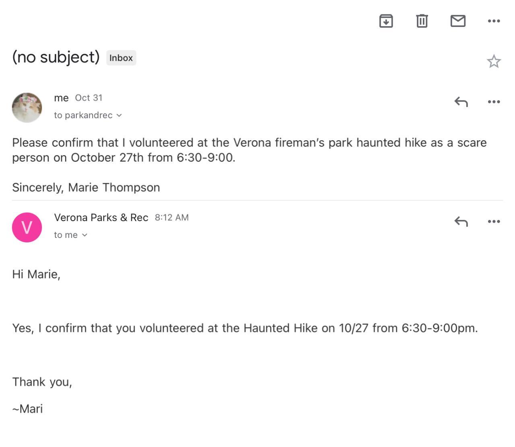Click the 8:12 AM timestamp
This screenshot has width=515, height=447.
pyautogui.click(x=171, y=217)
